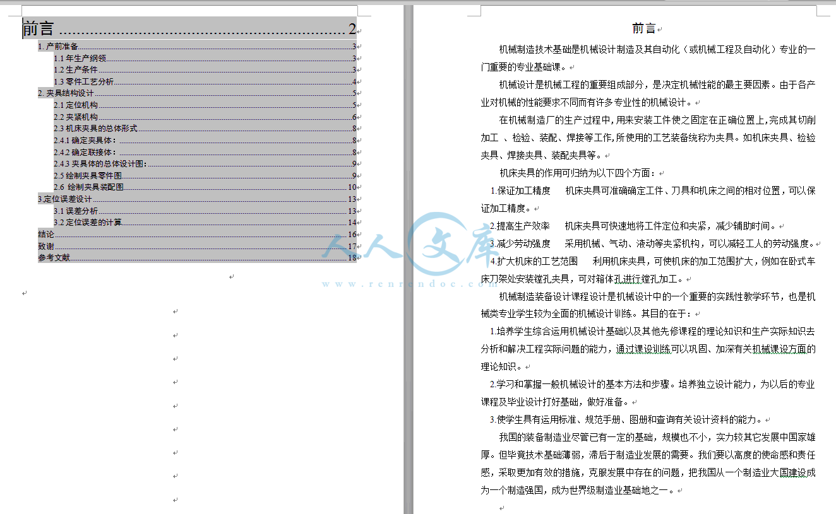Select the '1.2 生产条件' contents line

[205, 70]
